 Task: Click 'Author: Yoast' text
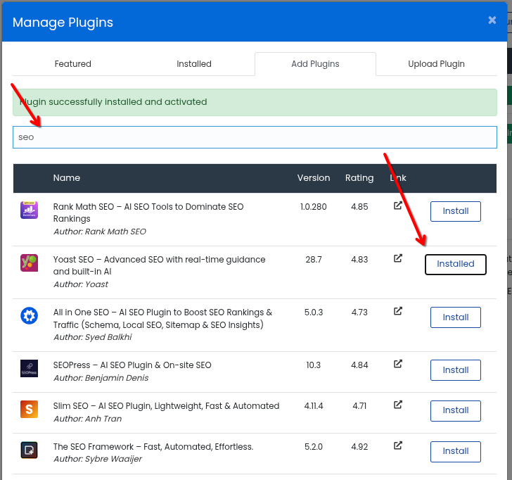click(x=81, y=284)
